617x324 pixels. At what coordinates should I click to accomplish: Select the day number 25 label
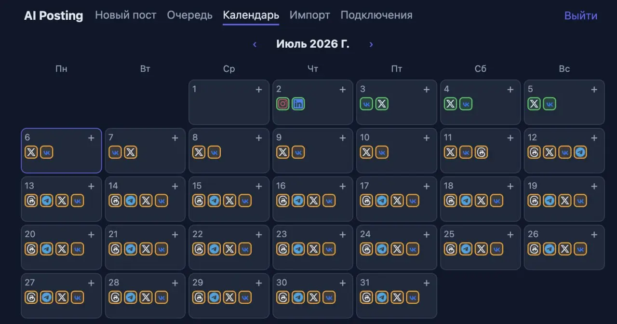coord(449,234)
